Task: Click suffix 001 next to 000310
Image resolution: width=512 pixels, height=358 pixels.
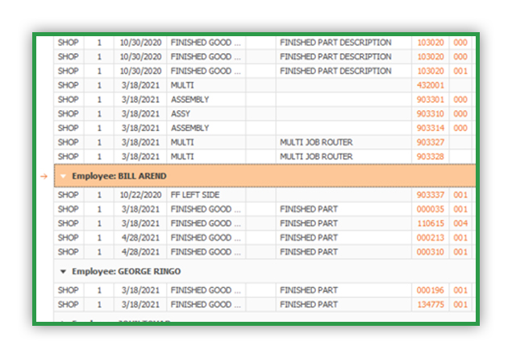Action: (x=460, y=252)
